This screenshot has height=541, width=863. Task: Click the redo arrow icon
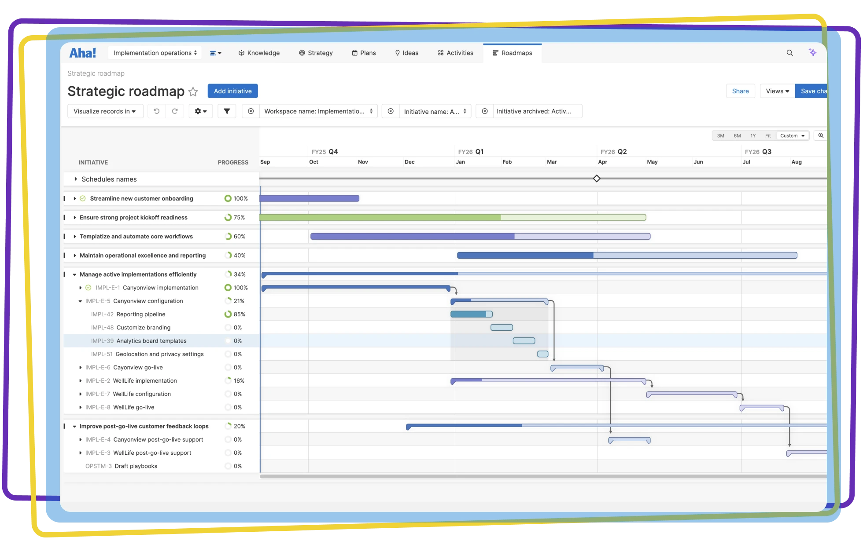[x=175, y=111]
